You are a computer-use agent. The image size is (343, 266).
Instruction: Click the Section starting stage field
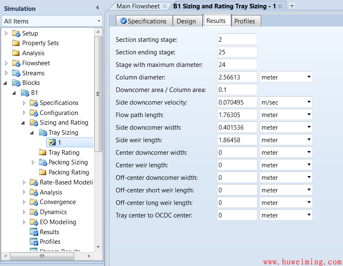coord(237,40)
